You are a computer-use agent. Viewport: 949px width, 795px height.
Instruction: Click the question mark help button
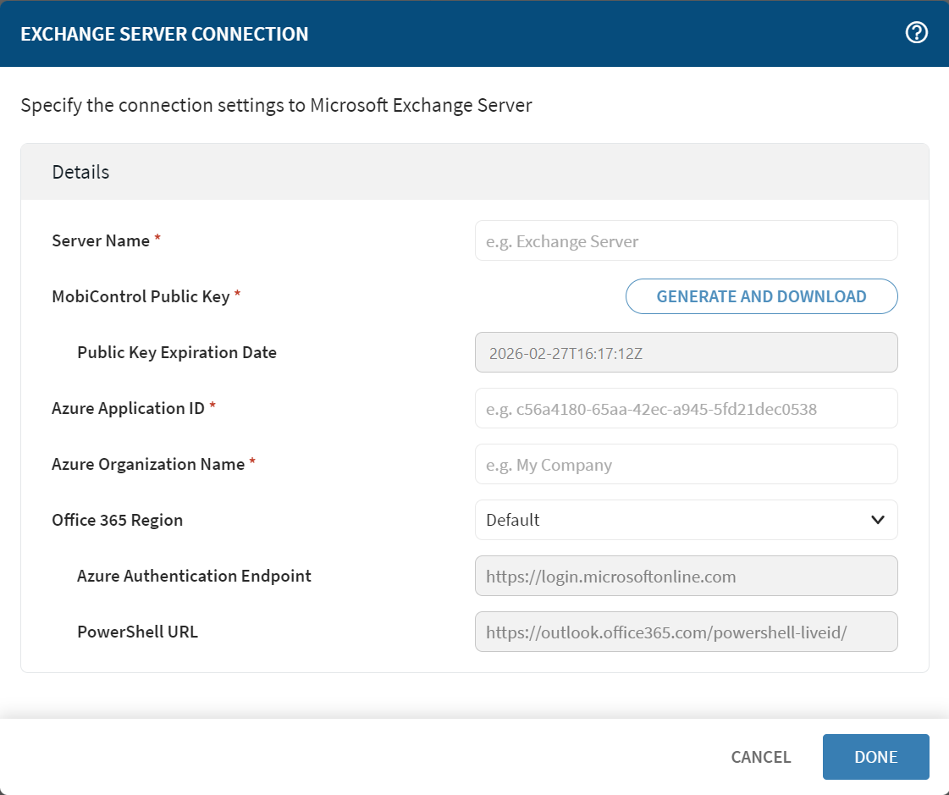[x=916, y=33]
